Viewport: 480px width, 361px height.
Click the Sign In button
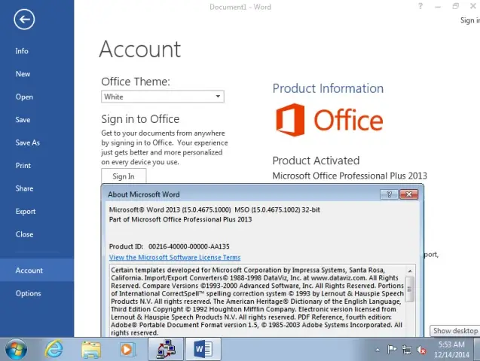124,176
